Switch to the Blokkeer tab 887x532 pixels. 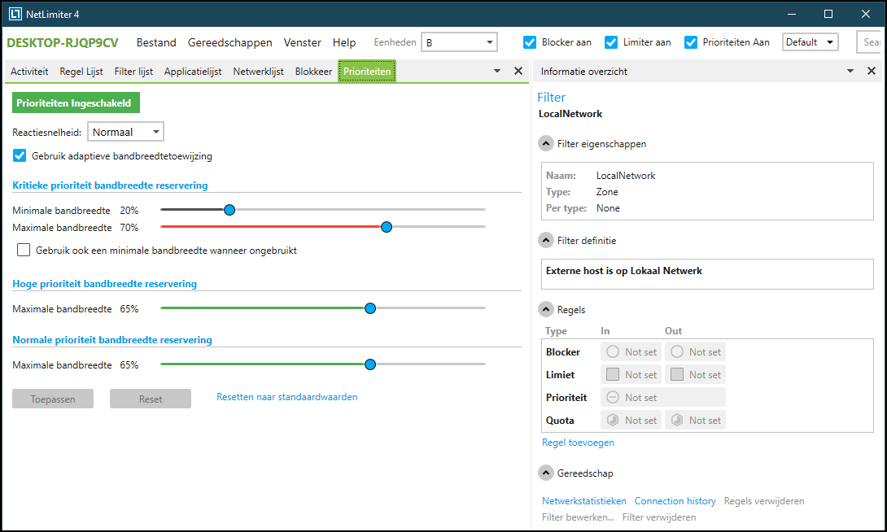pos(313,72)
